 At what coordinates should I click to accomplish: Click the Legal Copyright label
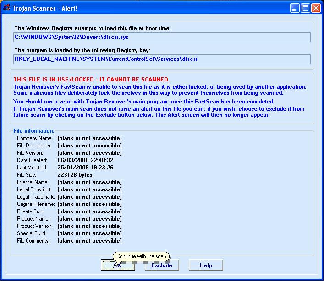coord(35,189)
